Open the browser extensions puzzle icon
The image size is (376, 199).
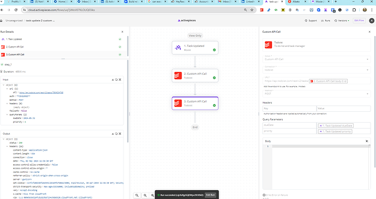pyautogui.click(x=354, y=10)
